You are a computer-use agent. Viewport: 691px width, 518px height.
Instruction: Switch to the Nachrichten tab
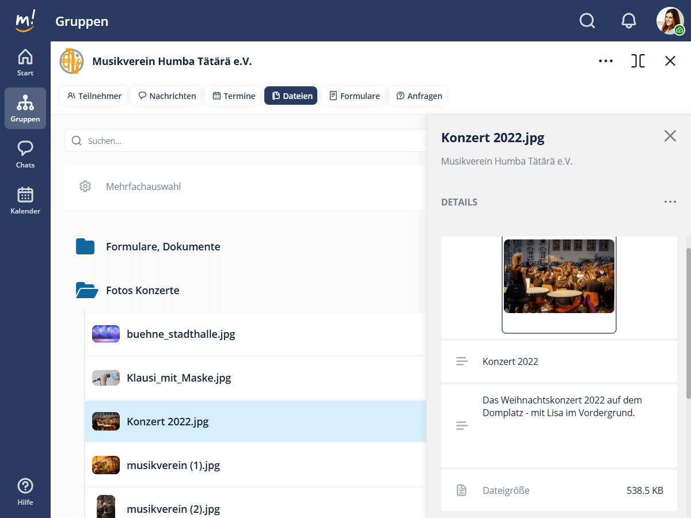(x=167, y=96)
